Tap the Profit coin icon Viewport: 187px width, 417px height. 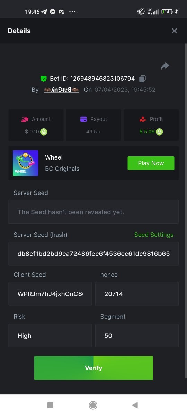point(159,132)
